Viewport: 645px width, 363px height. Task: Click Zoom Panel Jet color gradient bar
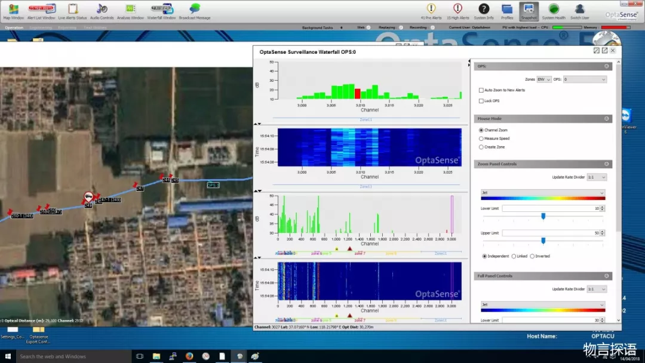[542, 198]
